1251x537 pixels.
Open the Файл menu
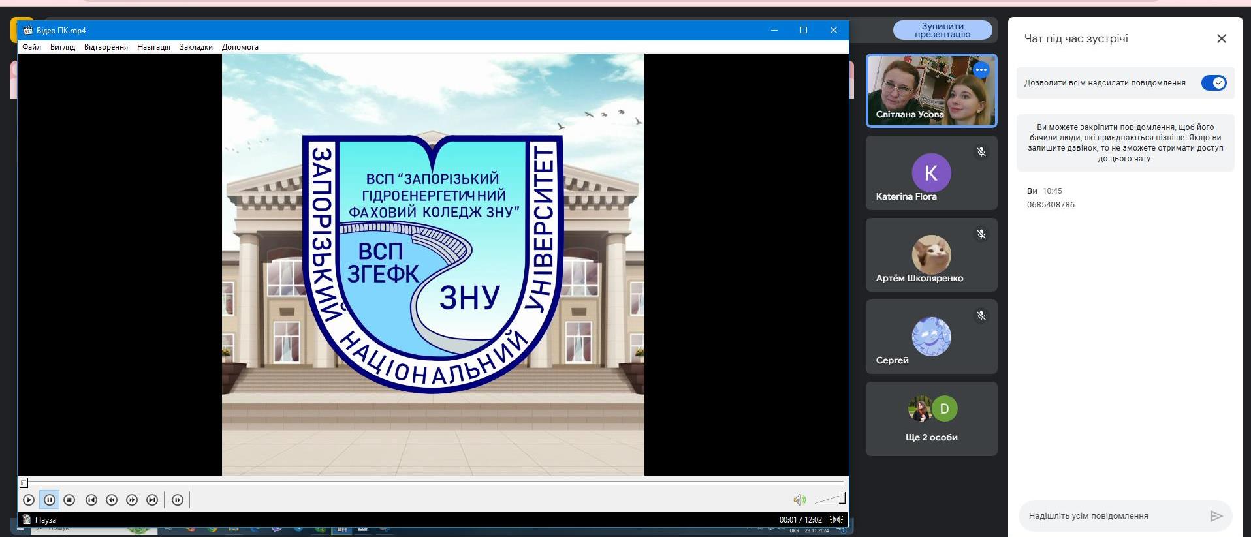32,47
